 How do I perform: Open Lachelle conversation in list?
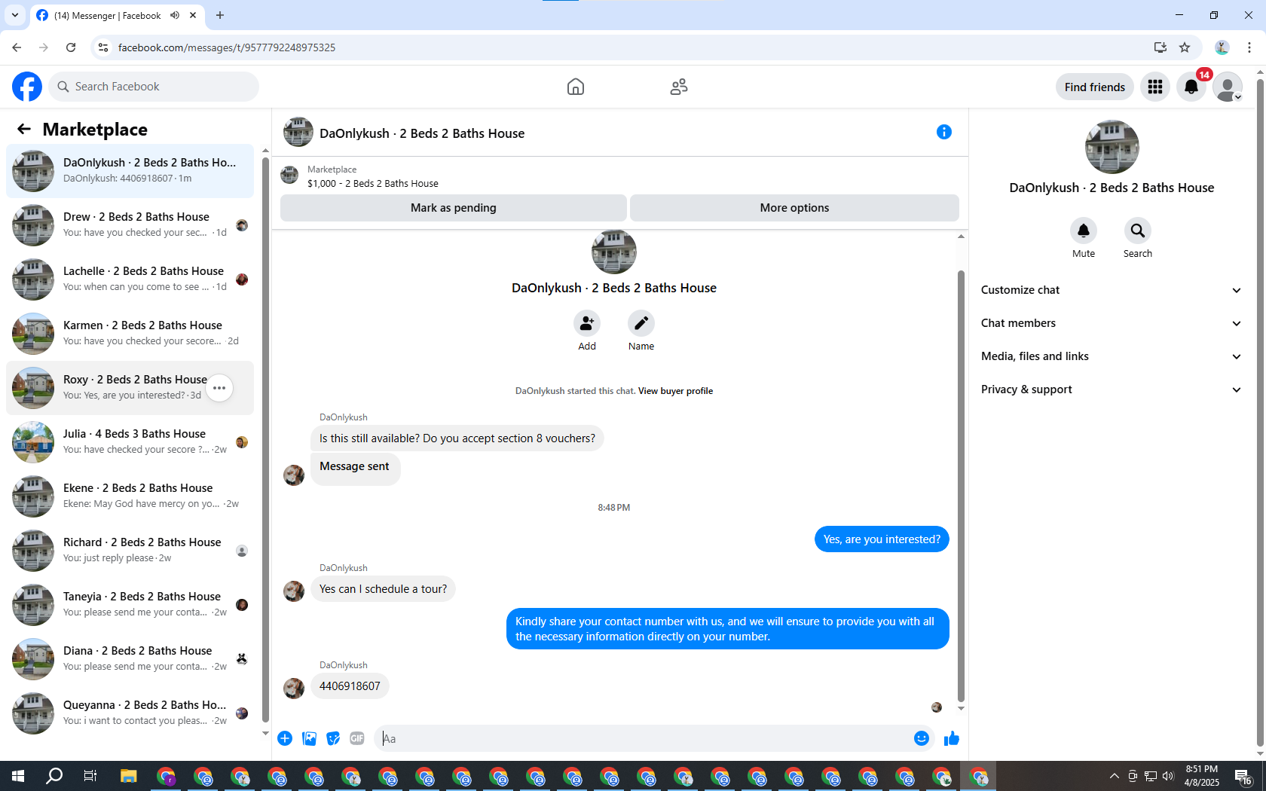tap(130, 279)
